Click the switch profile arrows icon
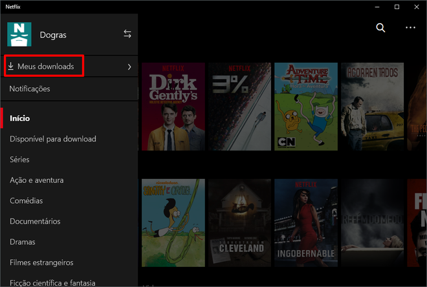This screenshot has height=287, width=427. [127, 34]
